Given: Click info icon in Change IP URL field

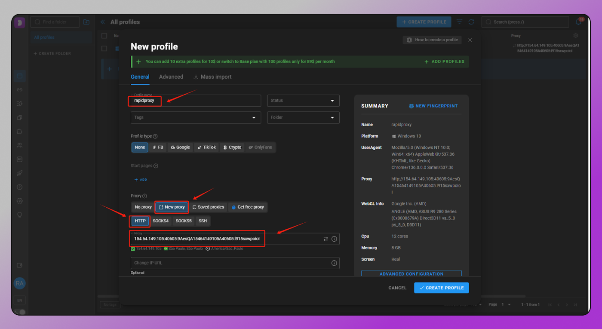Looking at the screenshot, I should (x=334, y=263).
